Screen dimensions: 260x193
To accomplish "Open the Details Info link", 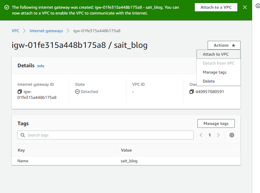I will pos(41,66).
